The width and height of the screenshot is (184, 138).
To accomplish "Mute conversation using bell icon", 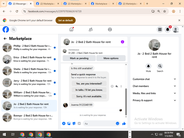I will 148,66.
